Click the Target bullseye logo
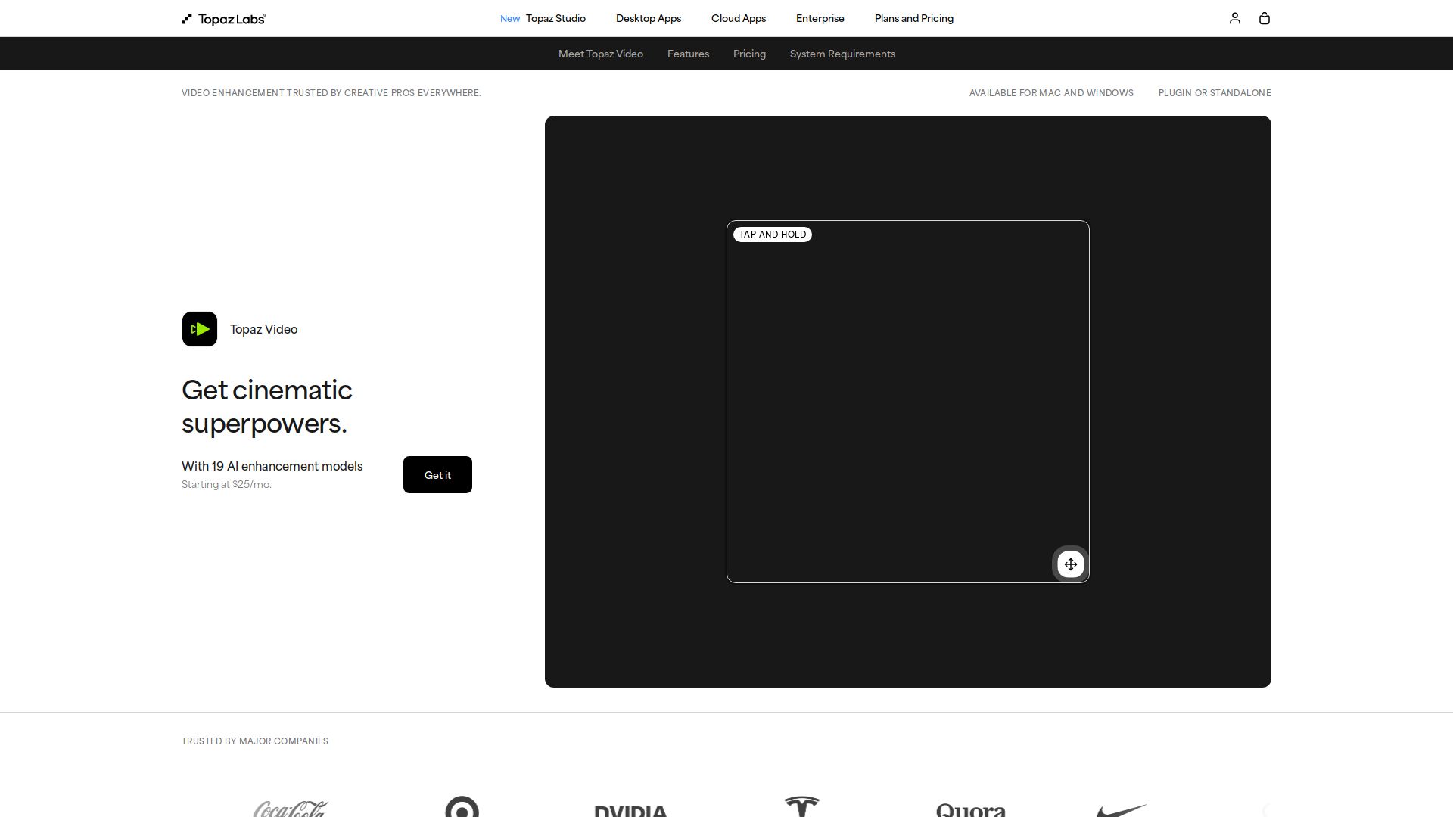Image resolution: width=1453 pixels, height=817 pixels. (x=462, y=807)
